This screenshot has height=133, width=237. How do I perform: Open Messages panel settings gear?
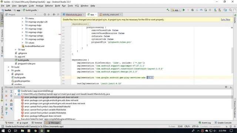[x=226, y=87]
